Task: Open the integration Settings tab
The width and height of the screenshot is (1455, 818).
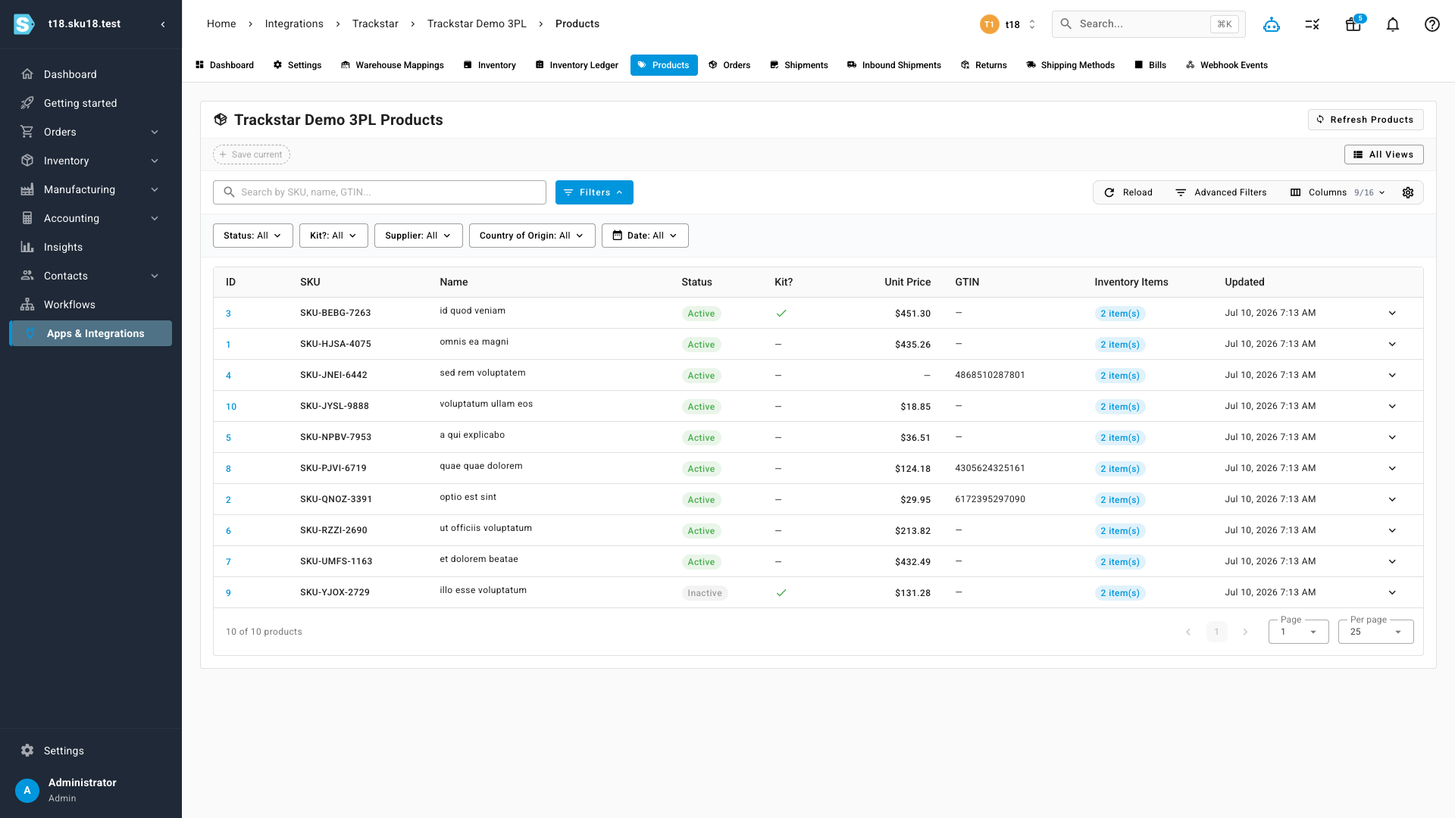Action: (x=297, y=65)
